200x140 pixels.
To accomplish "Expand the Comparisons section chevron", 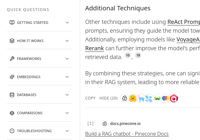I will pos(67,113).
